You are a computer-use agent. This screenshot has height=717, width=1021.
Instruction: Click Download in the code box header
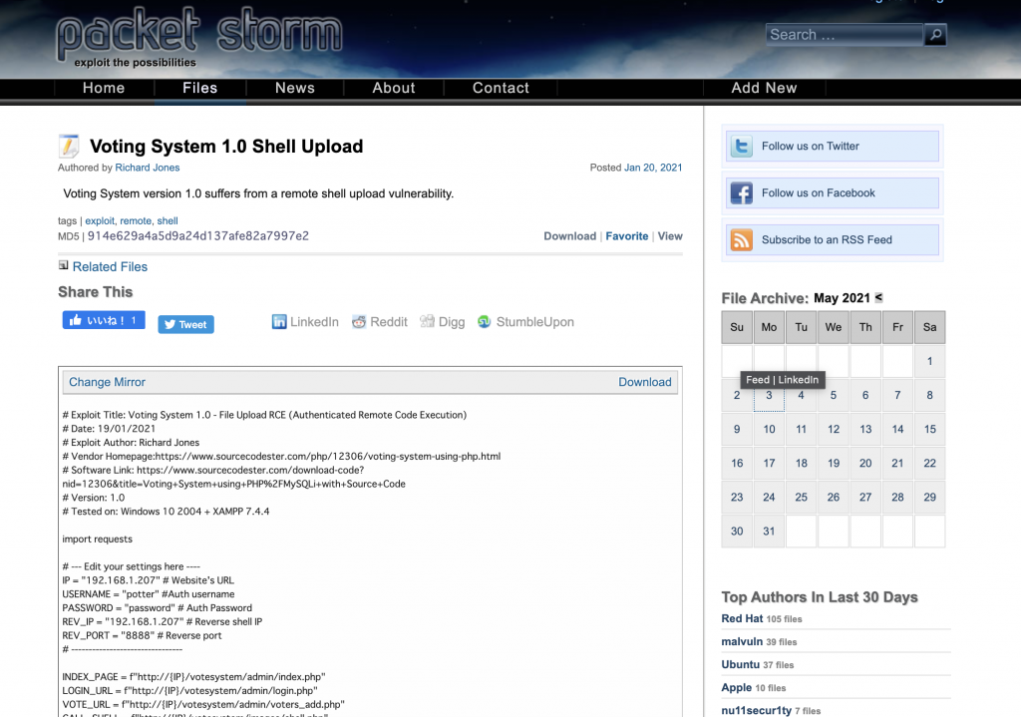(645, 382)
